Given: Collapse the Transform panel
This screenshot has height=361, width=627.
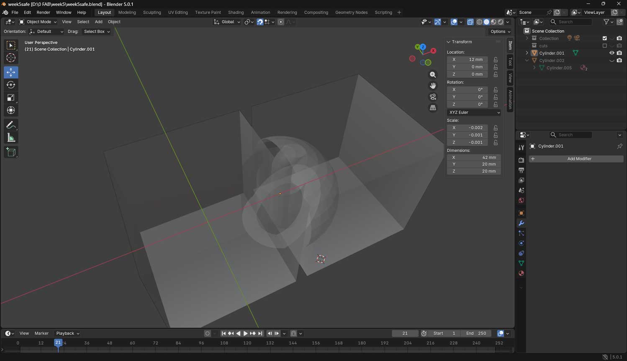Looking at the screenshot, I should pyautogui.click(x=448, y=42).
